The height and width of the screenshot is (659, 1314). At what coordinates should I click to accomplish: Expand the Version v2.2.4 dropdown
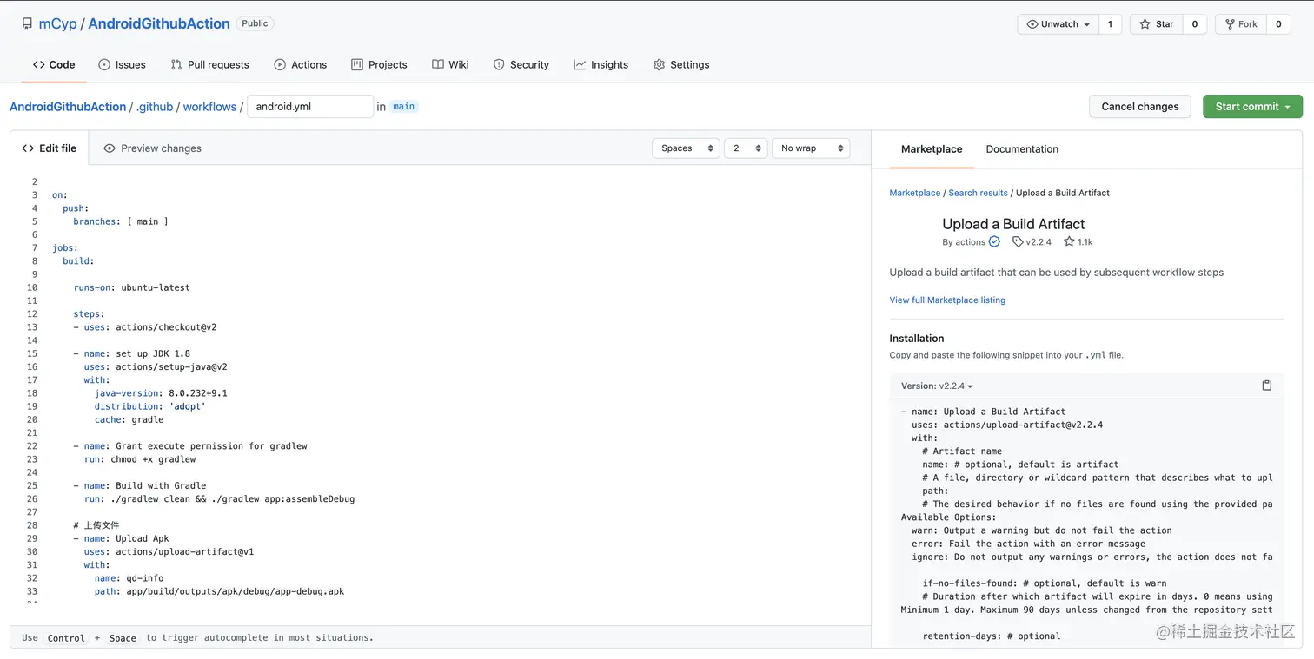click(937, 386)
